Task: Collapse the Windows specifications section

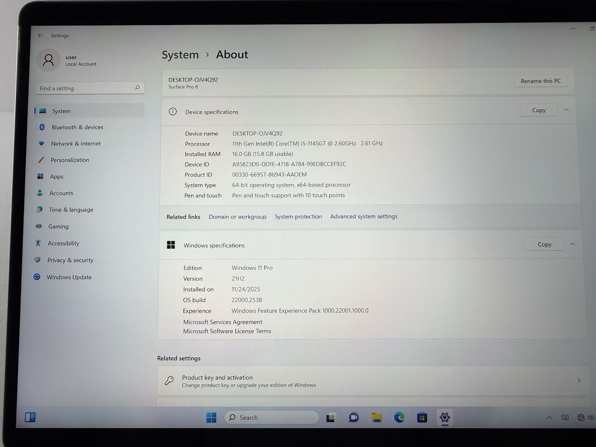Action: click(573, 244)
